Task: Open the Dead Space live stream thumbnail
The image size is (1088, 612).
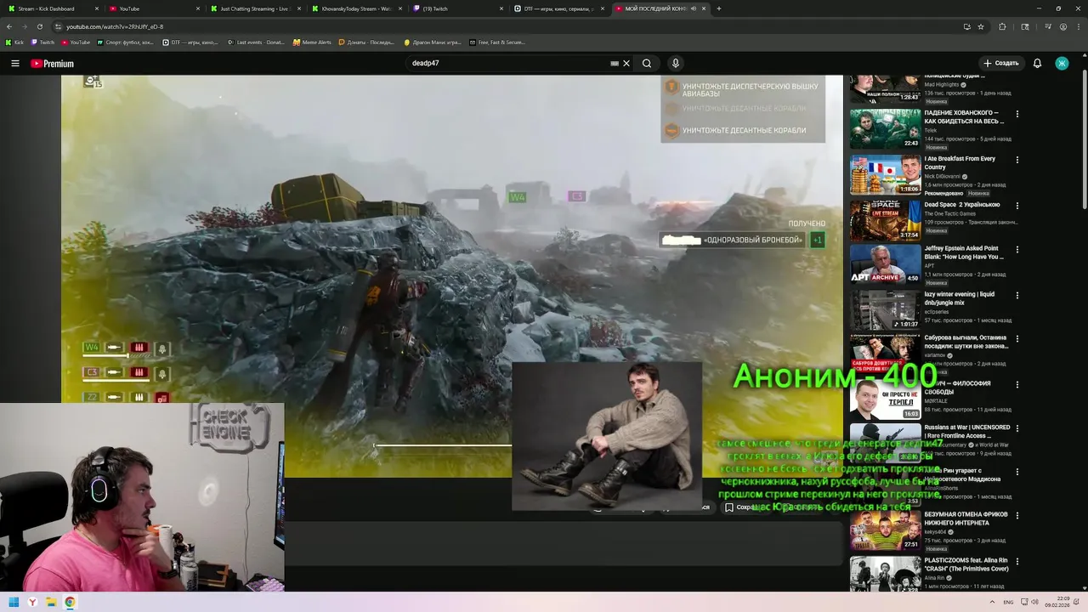Action: point(885,220)
